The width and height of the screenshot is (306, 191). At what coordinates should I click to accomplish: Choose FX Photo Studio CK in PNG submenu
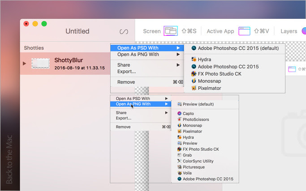point(205,149)
